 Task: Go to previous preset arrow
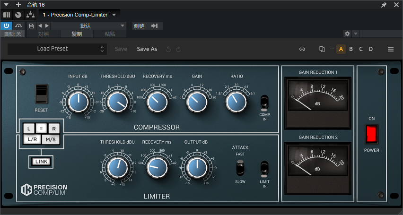point(40,26)
